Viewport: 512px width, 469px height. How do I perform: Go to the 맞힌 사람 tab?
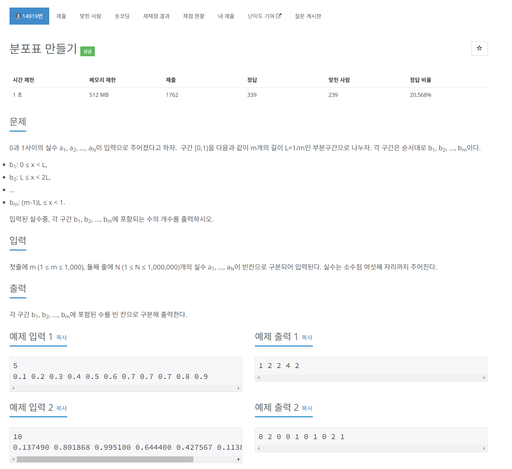90,16
